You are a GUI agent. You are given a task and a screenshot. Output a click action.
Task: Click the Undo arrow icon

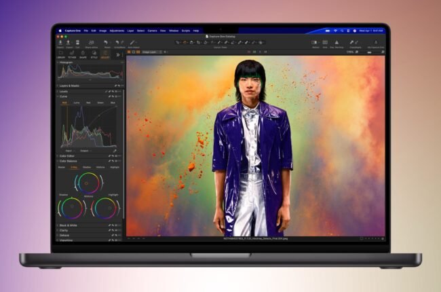coord(106,42)
